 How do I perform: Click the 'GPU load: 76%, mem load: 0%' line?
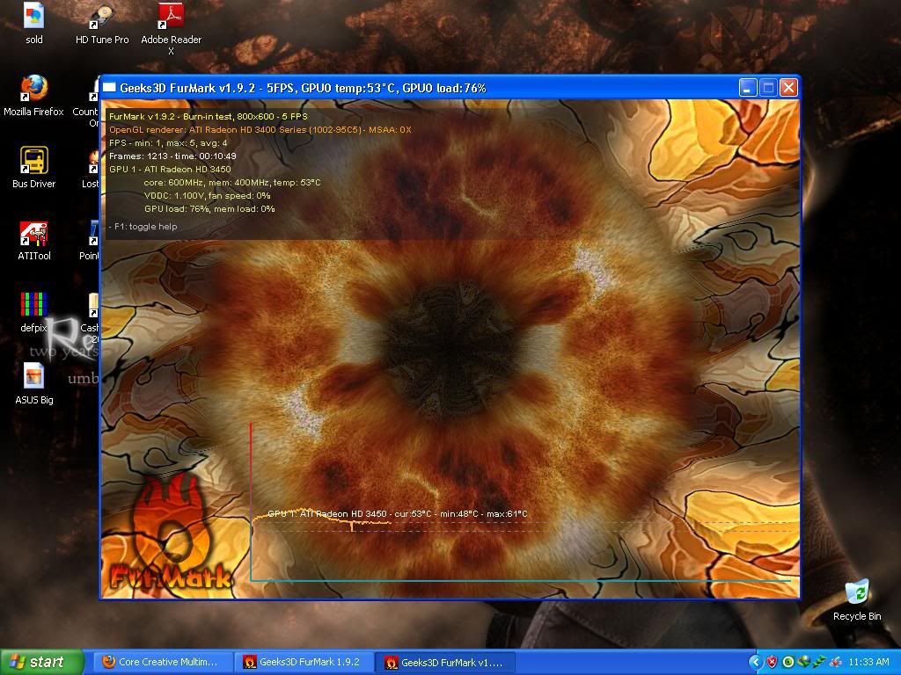pyautogui.click(x=209, y=209)
